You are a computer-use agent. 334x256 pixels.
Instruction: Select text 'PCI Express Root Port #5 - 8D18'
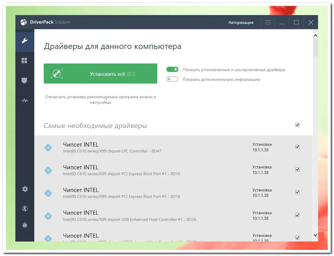[x=151, y=197]
